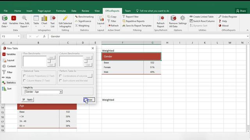Click the ribbon Filter under Active Sheet

[x=112, y=21]
